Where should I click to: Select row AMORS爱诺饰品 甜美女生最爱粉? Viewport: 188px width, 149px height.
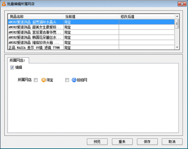point(91,27)
